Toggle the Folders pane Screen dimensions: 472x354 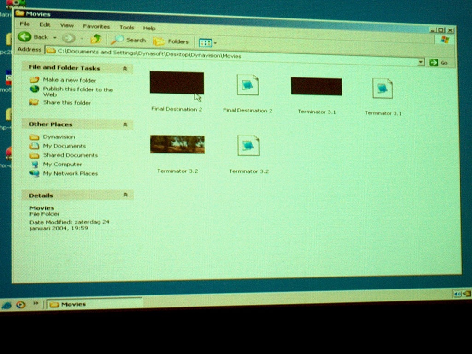tap(171, 41)
